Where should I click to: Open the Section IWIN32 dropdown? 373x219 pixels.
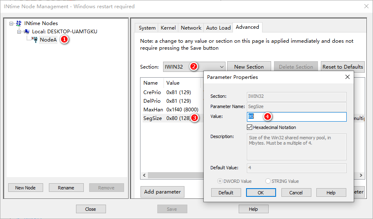point(194,67)
